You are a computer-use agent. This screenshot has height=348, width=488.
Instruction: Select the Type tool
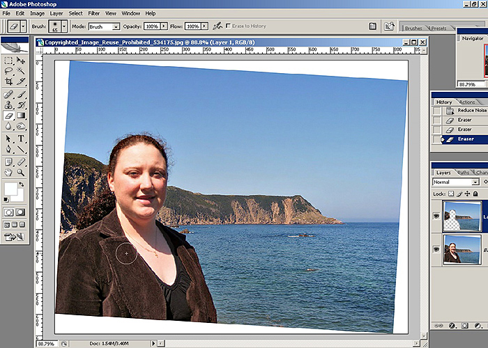click(21, 139)
